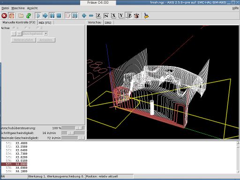Screen dimensions: 240x180
Task: Adjust the Schrittgeschwindigkeit slider
Action: (73, 133)
